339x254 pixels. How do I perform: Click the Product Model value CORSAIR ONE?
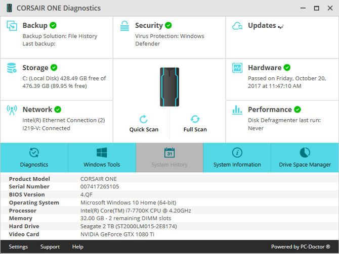pyautogui.click(x=99, y=179)
